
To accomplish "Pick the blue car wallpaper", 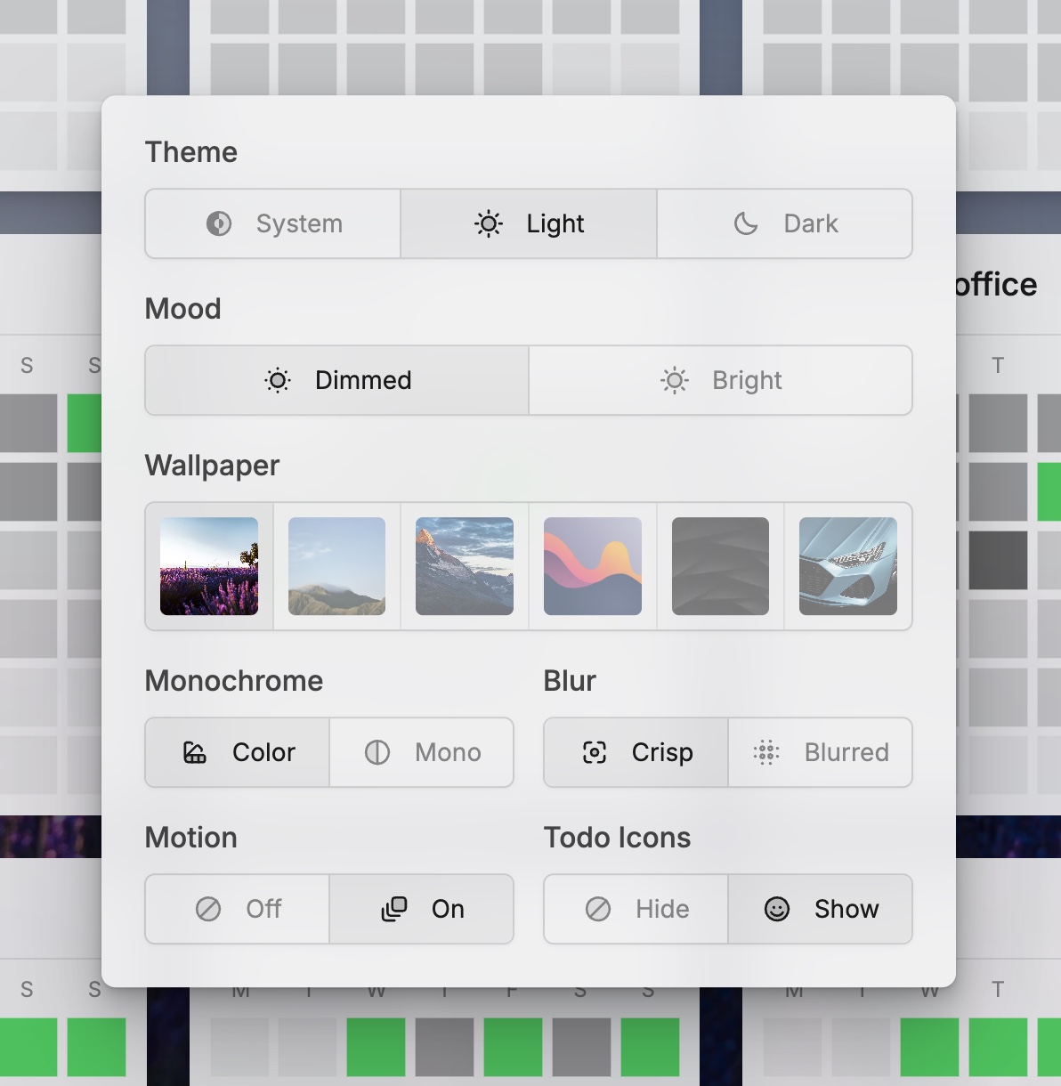I will point(848,566).
